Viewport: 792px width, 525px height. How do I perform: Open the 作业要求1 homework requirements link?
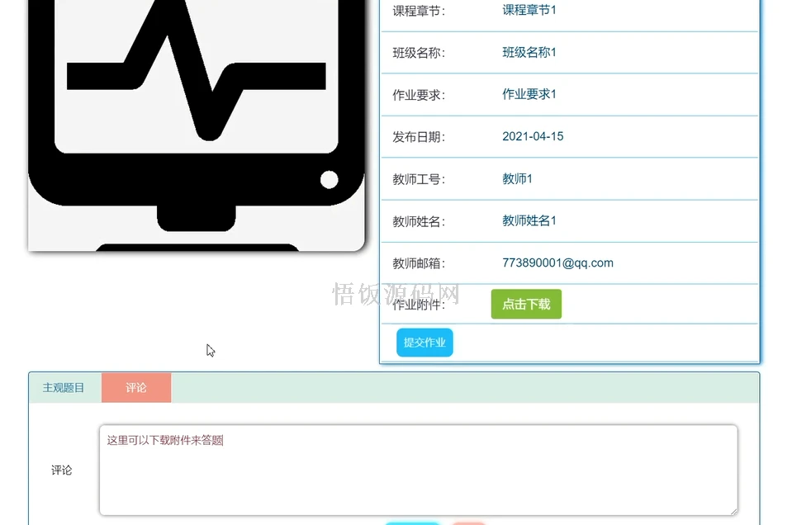coord(531,93)
